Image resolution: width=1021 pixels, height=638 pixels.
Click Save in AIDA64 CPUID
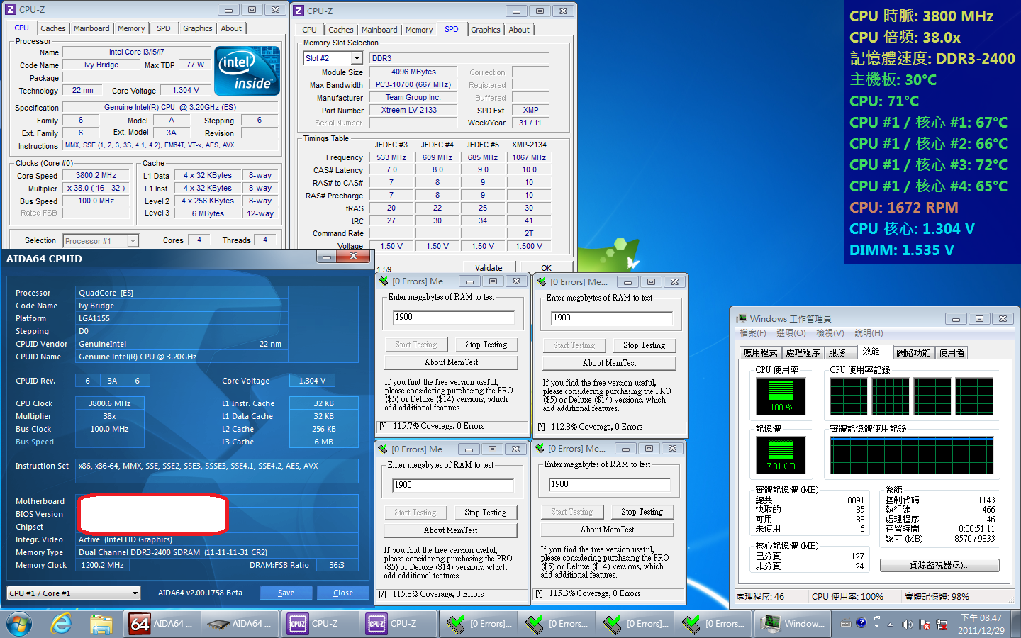tap(286, 593)
